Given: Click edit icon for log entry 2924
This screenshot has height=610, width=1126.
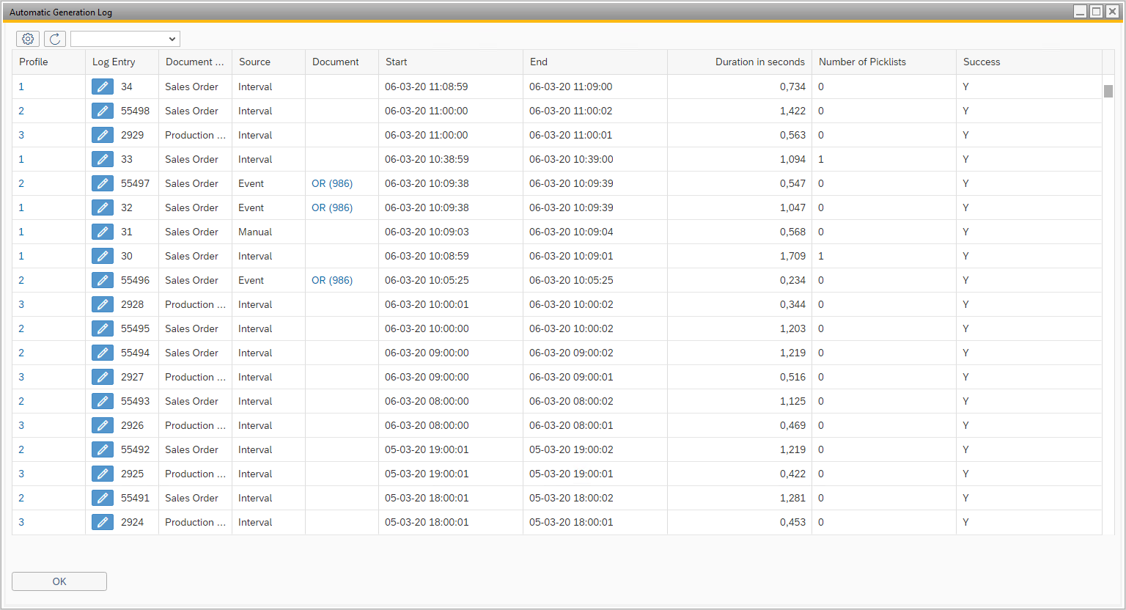Looking at the screenshot, I should [103, 522].
